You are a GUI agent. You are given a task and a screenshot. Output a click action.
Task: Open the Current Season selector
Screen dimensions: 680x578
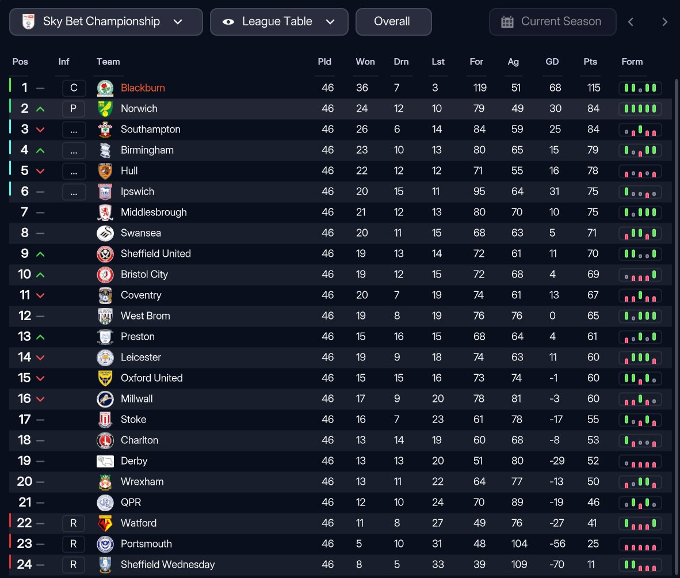point(552,22)
